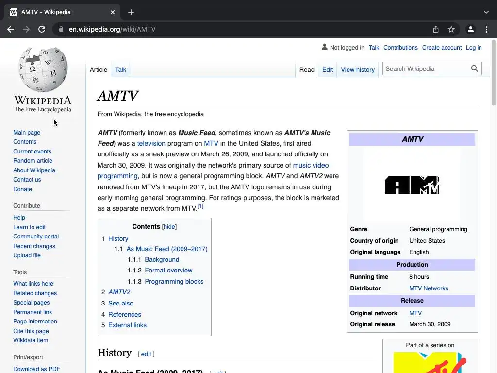Expand the tab search chevron
The width and height of the screenshot is (497, 373).
(486, 12)
